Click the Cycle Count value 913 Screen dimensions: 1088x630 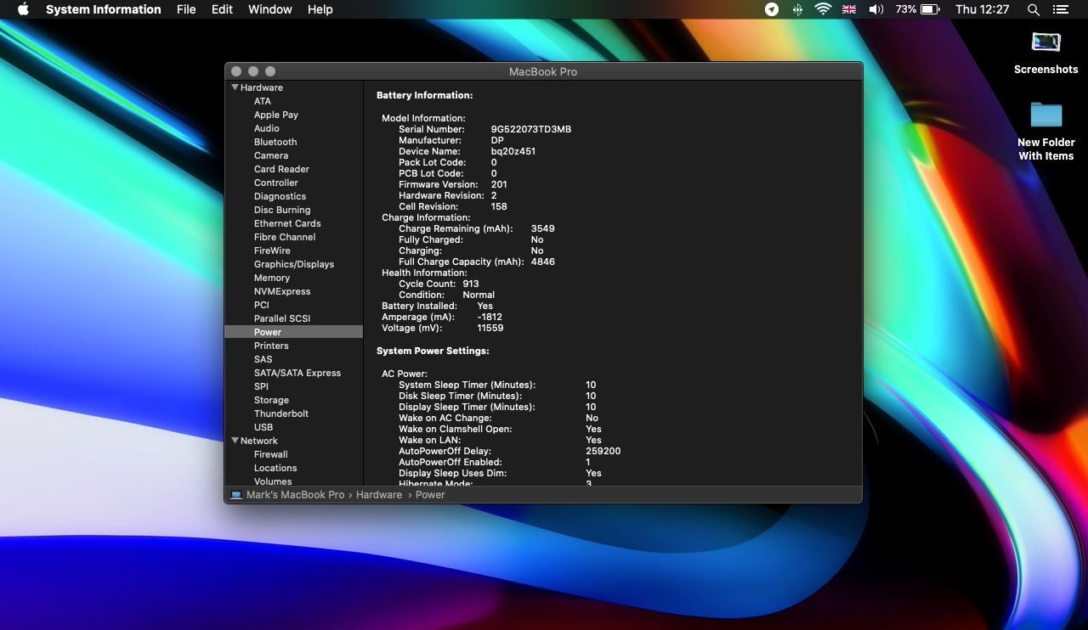tap(471, 284)
